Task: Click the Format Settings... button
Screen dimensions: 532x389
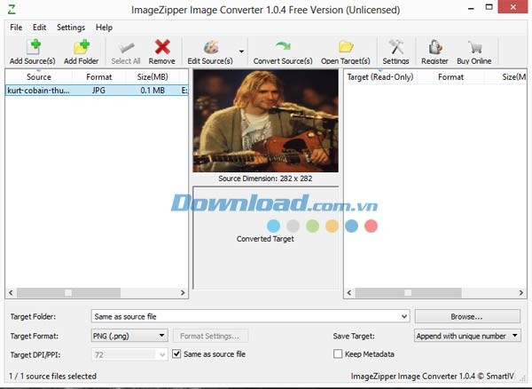Action: coord(210,336)
